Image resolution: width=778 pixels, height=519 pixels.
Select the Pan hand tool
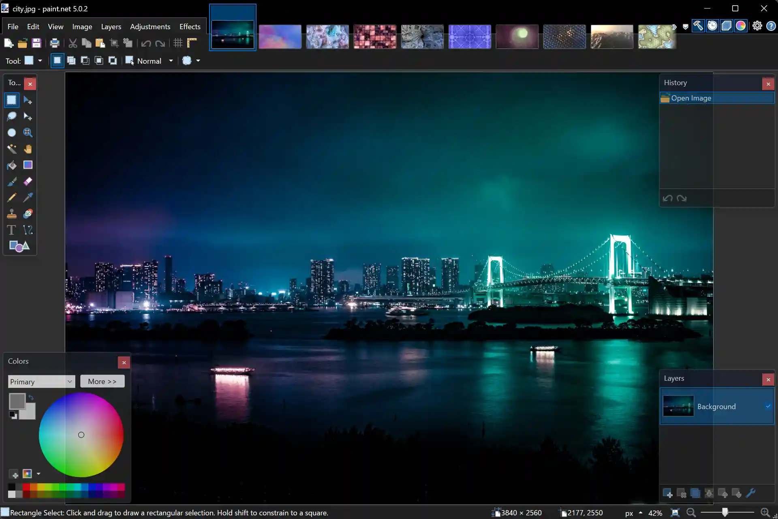tap(28, 149)
